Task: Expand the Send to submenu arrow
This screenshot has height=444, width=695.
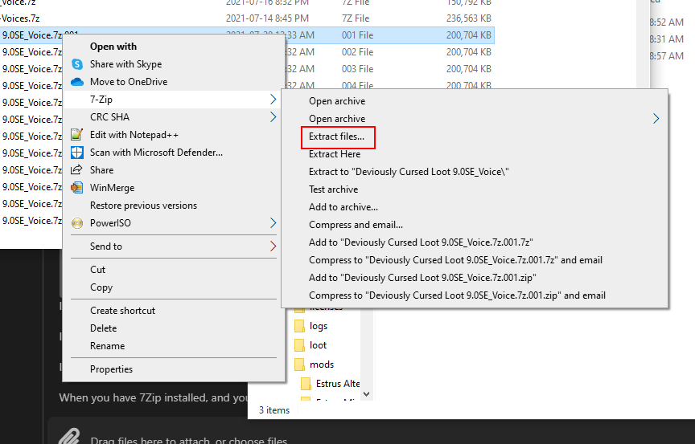Action: pos(273,246)
